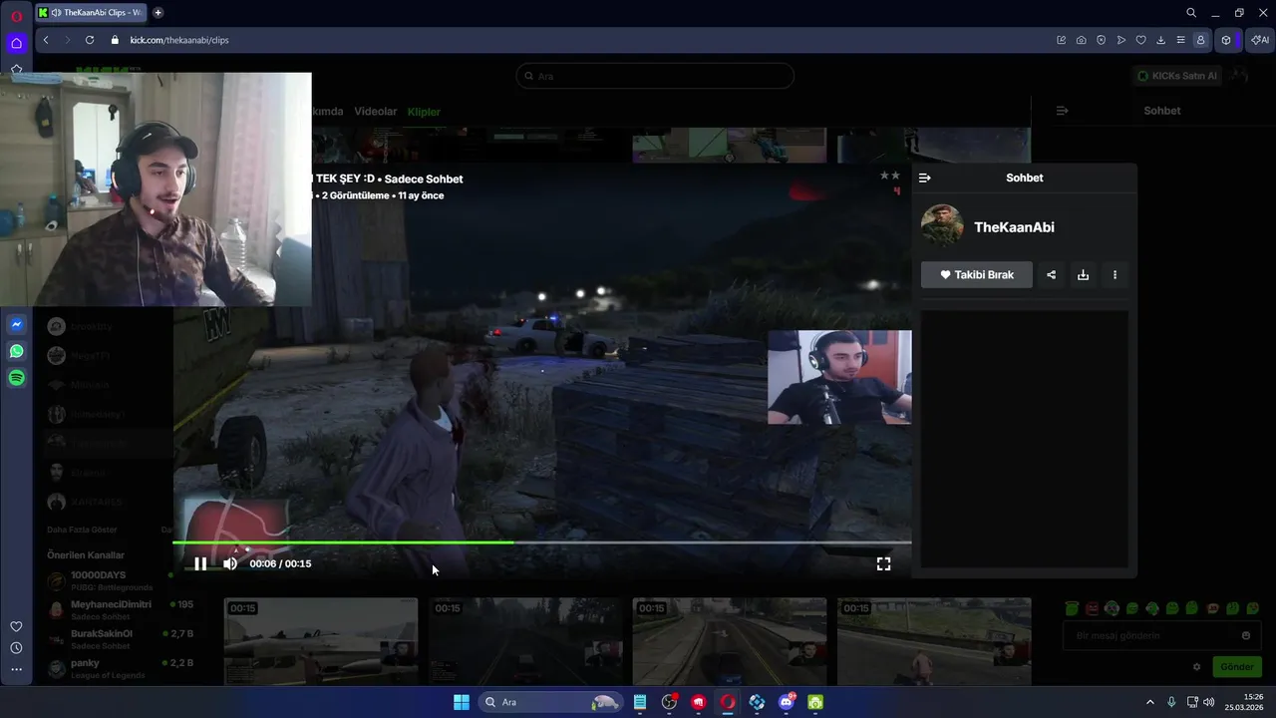Open Opera pinboard edit icon
This screenshot has height=718, width=1276.
1062,40
